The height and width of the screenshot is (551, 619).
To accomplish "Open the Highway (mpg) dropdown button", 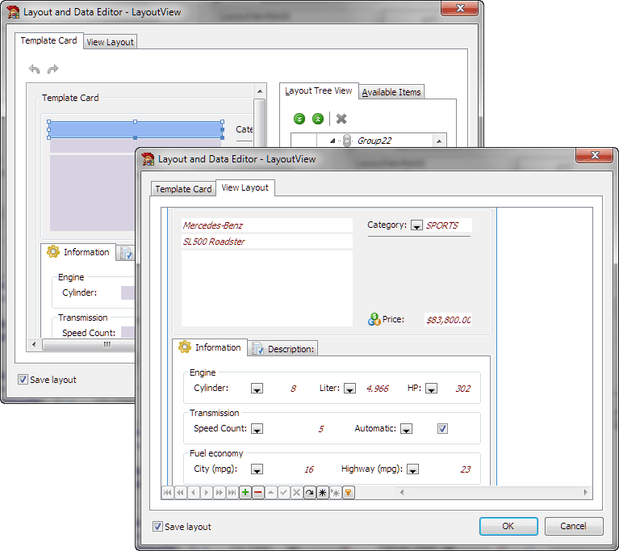I will point(413,469).
